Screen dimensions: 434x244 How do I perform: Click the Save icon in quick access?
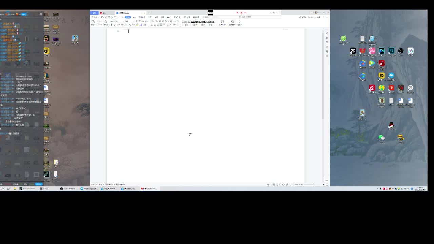coord(102,17)
